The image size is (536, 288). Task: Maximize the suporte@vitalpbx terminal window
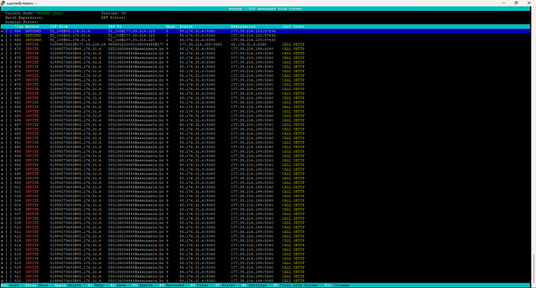(516, 3)
